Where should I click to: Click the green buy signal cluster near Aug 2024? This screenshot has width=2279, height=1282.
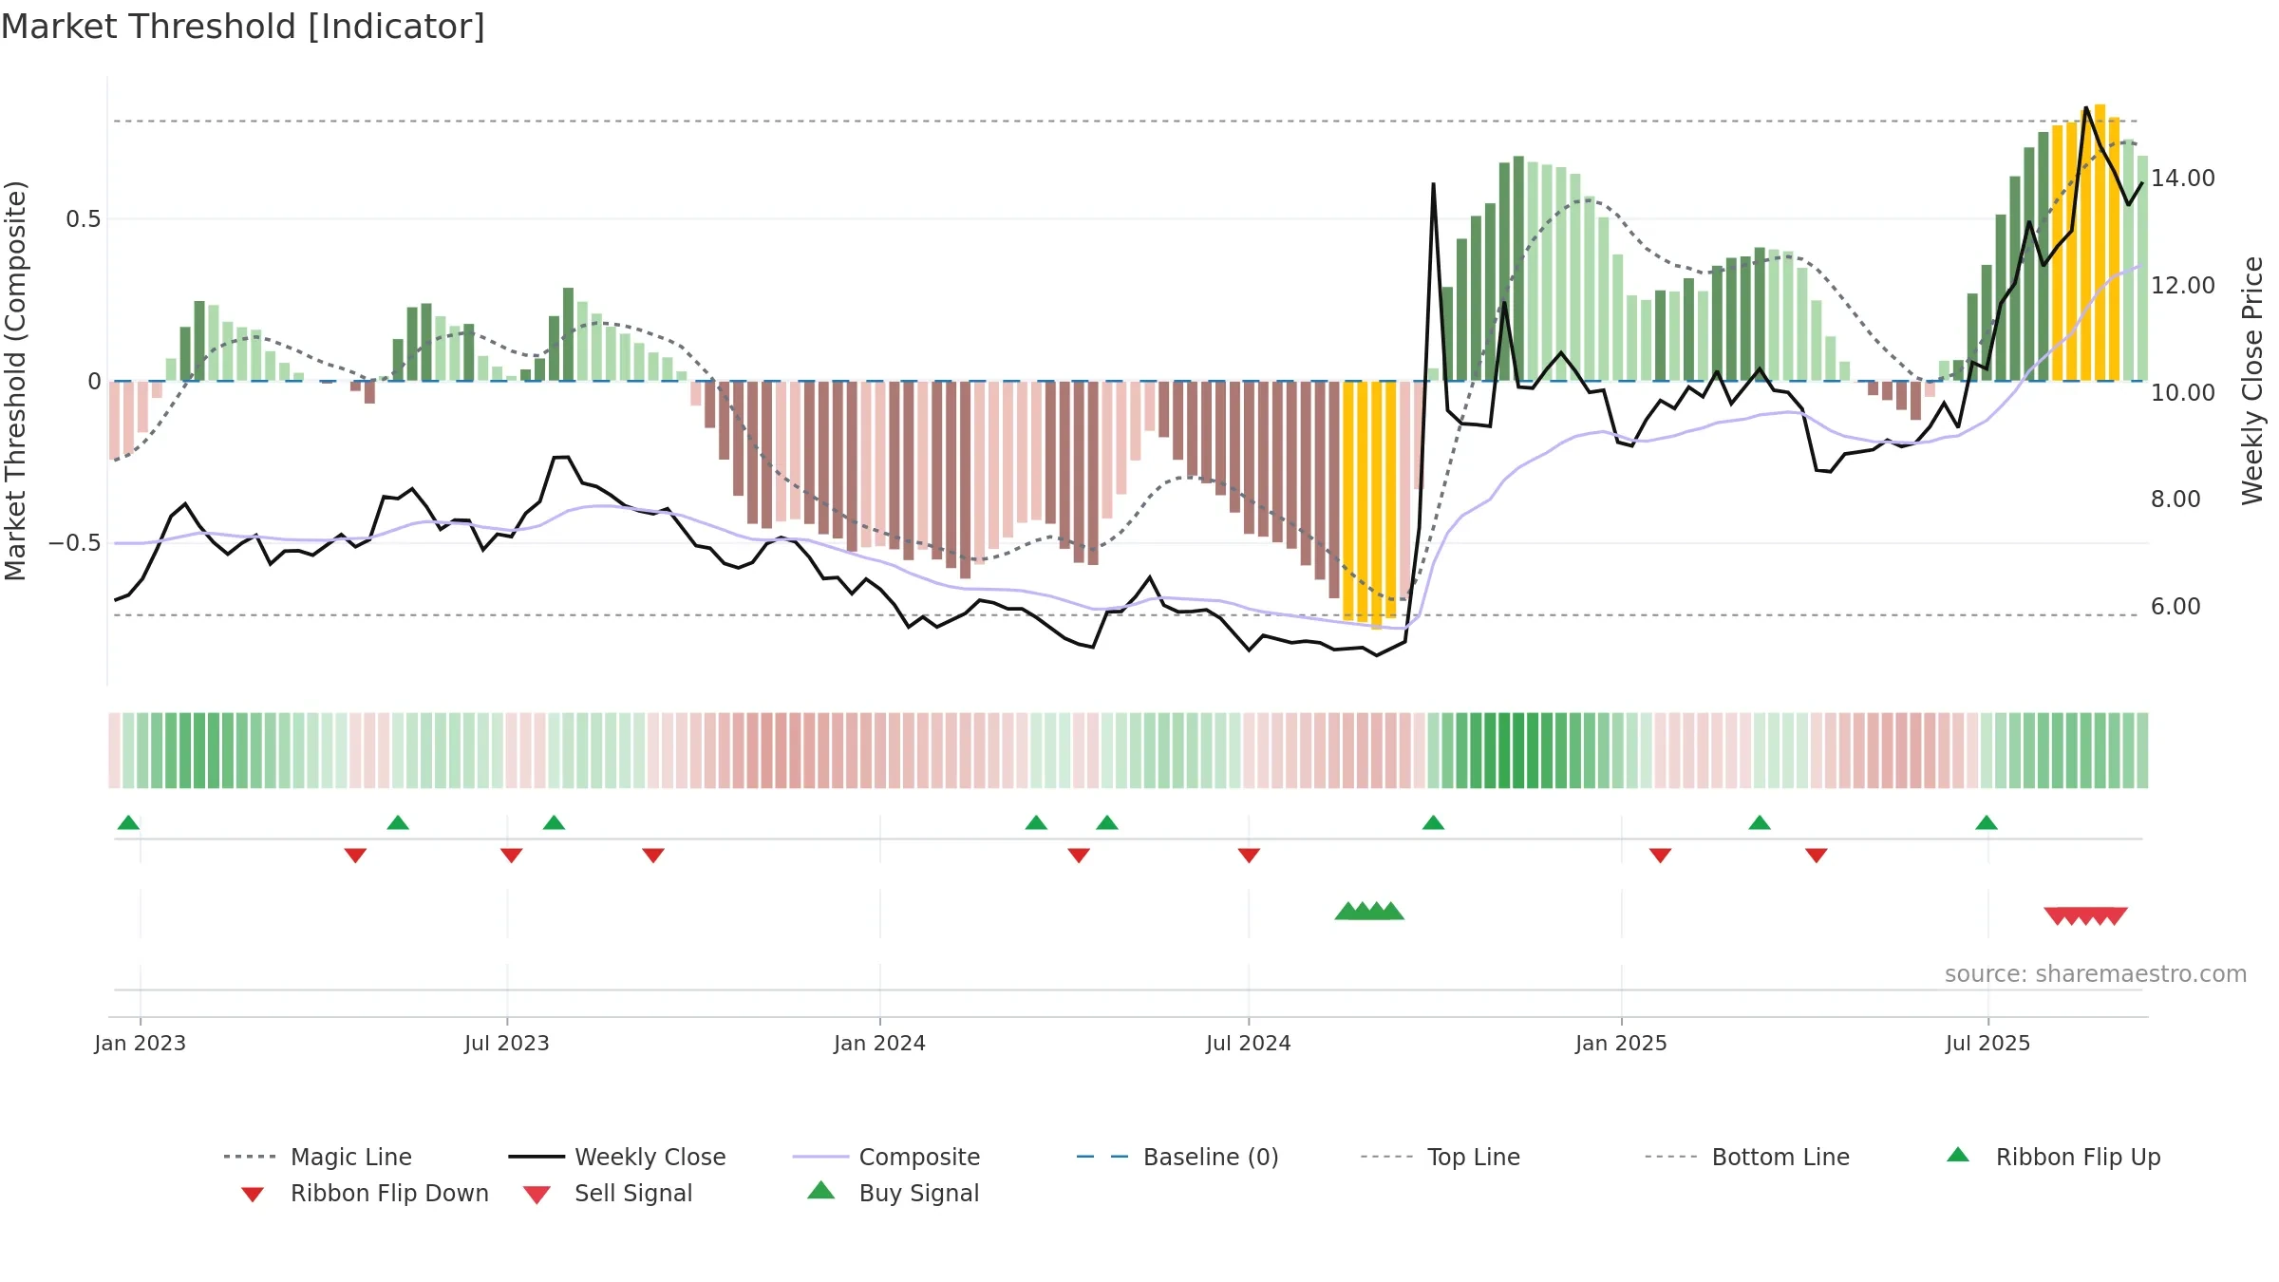(1369, 911)
